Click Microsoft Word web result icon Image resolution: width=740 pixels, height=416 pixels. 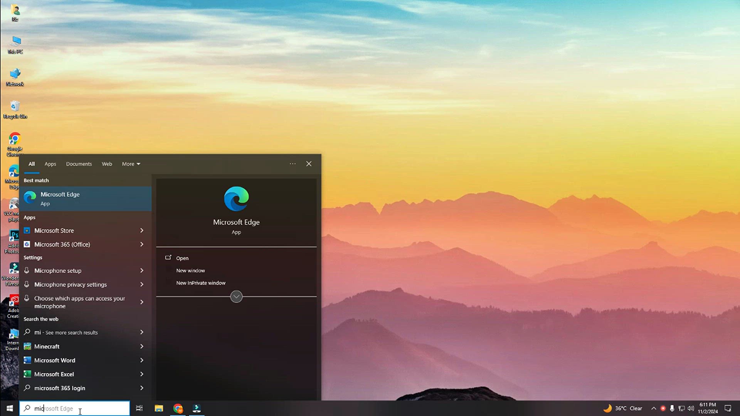tap(27, 360)
